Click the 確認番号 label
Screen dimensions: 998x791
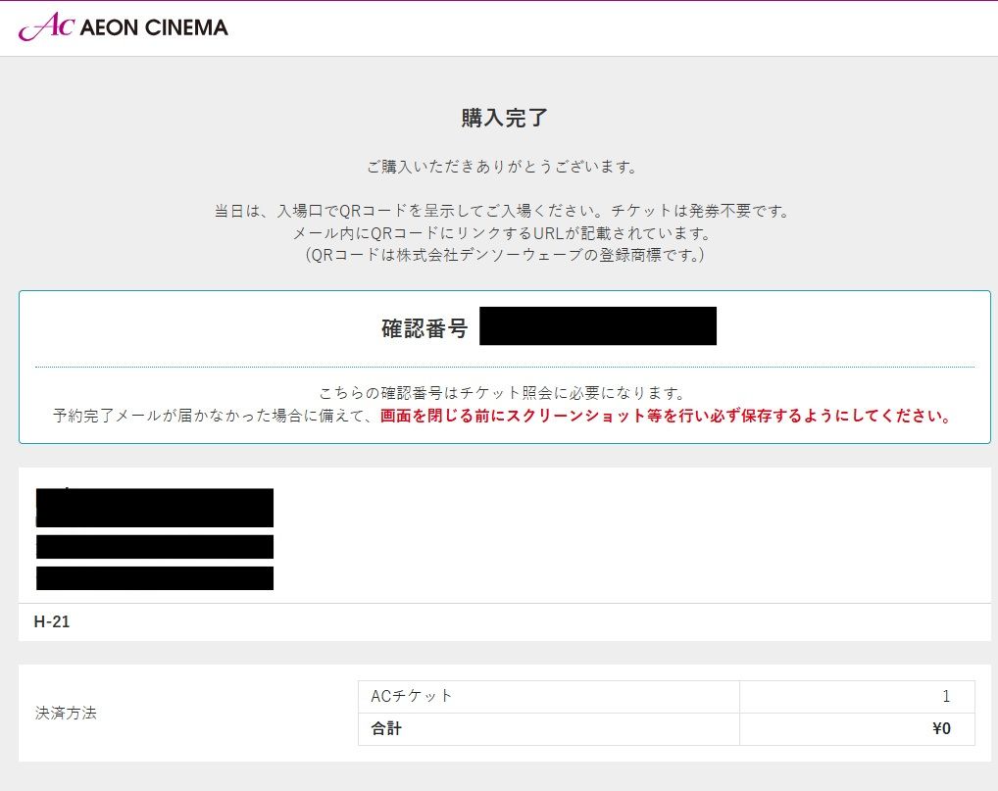(424, 328)
